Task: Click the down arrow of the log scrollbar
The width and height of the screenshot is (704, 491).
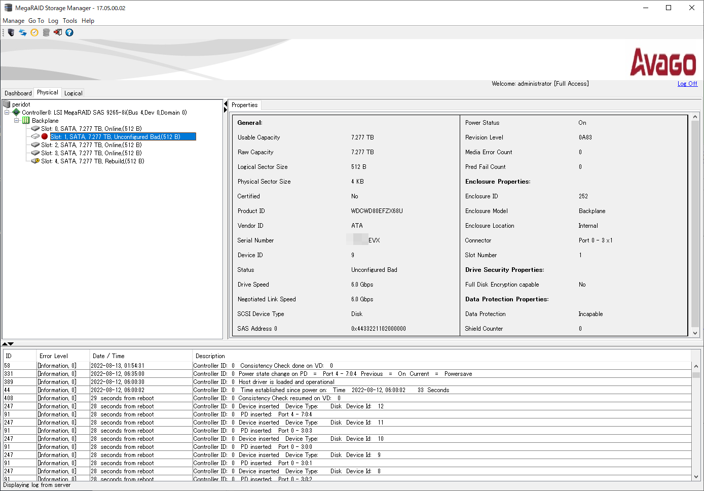Action: pyautogui.click(x=696, y=477)
